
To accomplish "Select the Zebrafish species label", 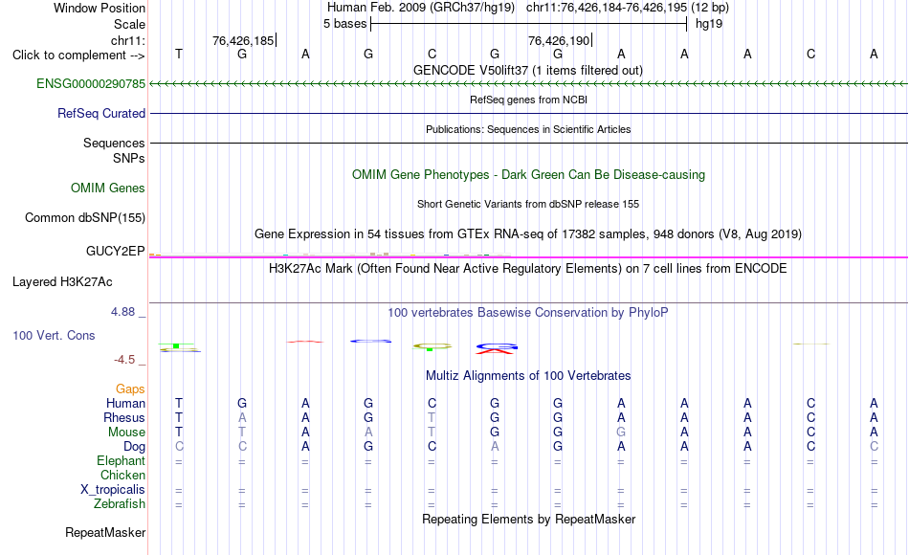I will pos(120,504).
